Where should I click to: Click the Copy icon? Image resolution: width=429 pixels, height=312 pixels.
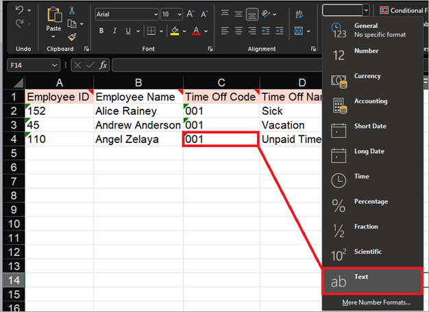[72, 24]
